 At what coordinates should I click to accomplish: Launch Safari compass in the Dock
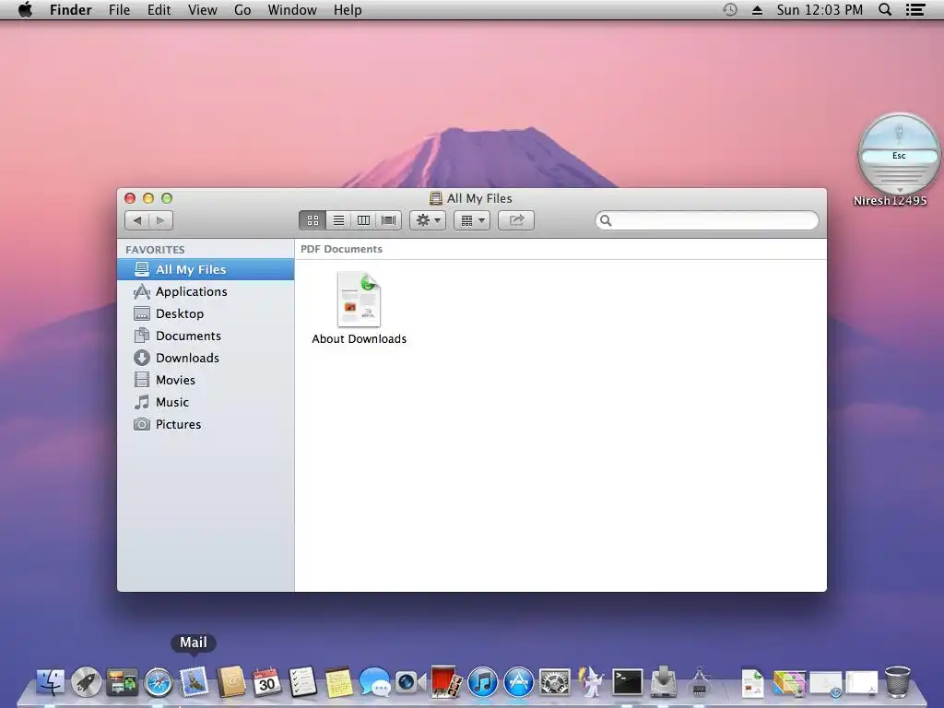(159, 683)
